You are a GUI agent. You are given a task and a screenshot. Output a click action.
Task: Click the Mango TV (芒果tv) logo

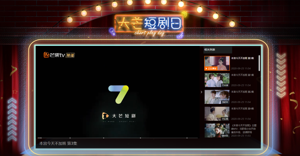click(54, 55)
